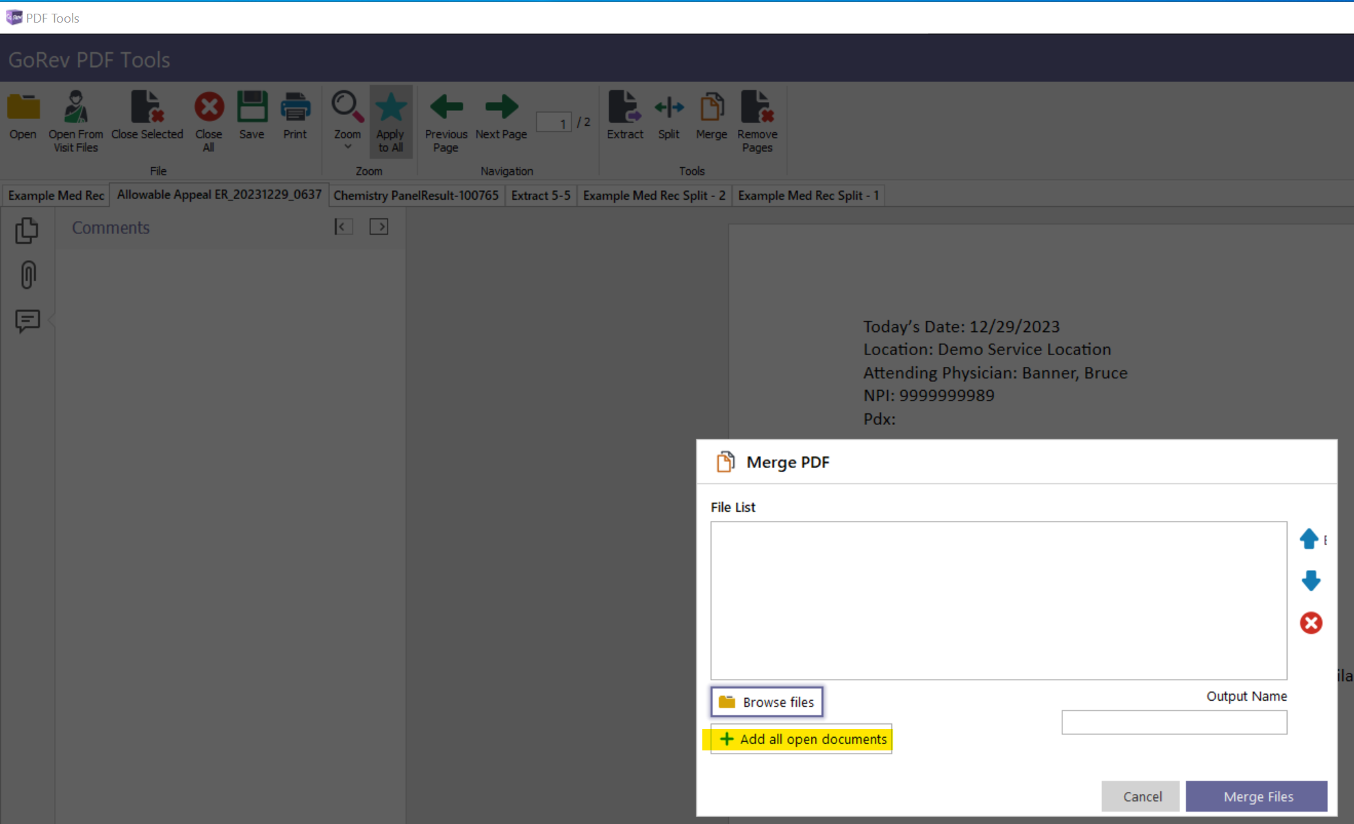Viewport: 1354px width, 824px height.
Task: Click Add all open documents button
Action: tap(801, 739)
